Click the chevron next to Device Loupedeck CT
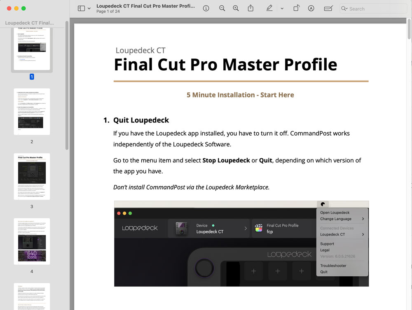This screenshot has height=310, width=412. (246, 229)
